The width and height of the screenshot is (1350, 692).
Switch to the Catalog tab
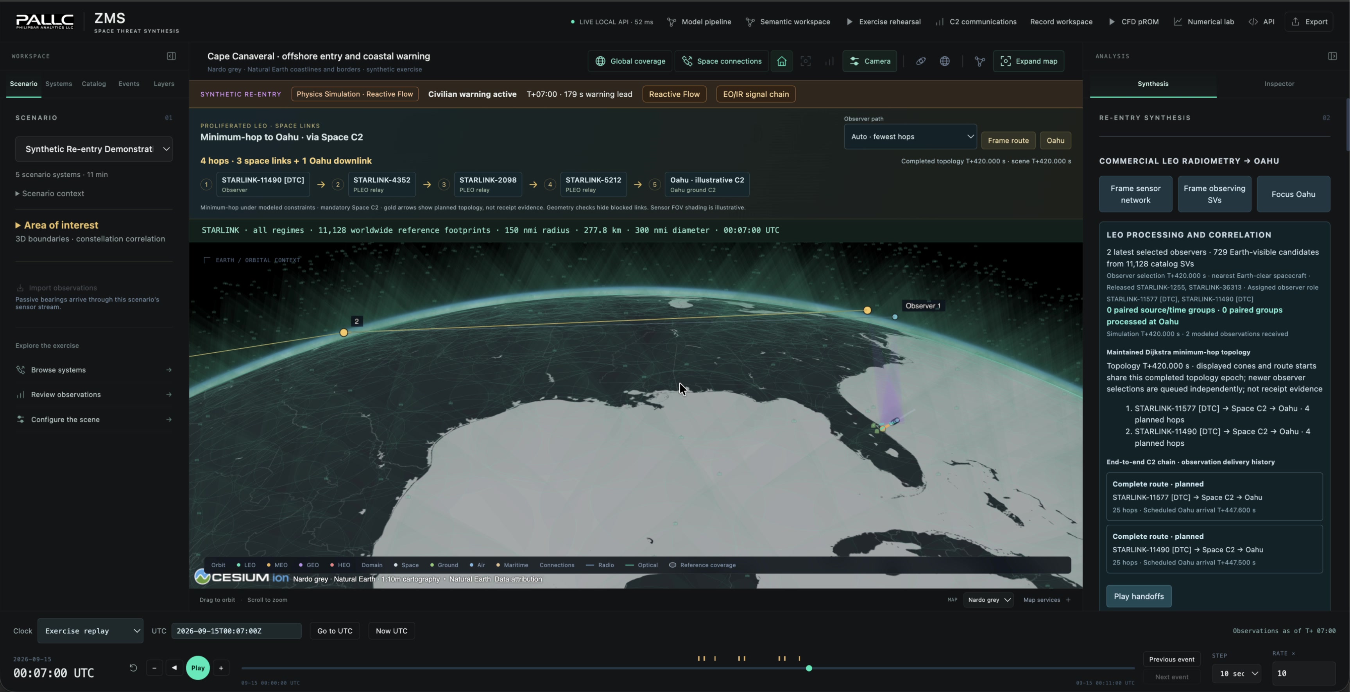[94, 84]
